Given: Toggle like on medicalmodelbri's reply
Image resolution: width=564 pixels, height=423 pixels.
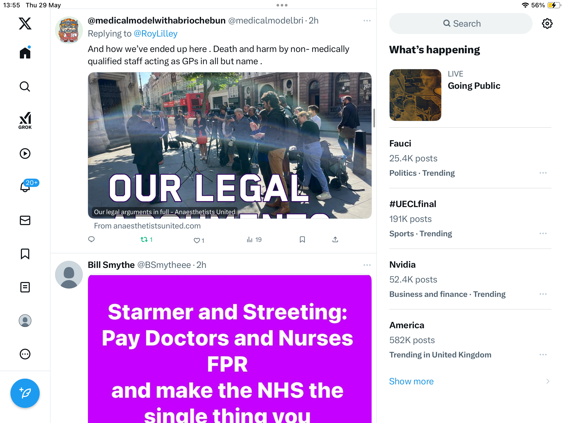Looking at the screenshot, I should click(199, 240).
